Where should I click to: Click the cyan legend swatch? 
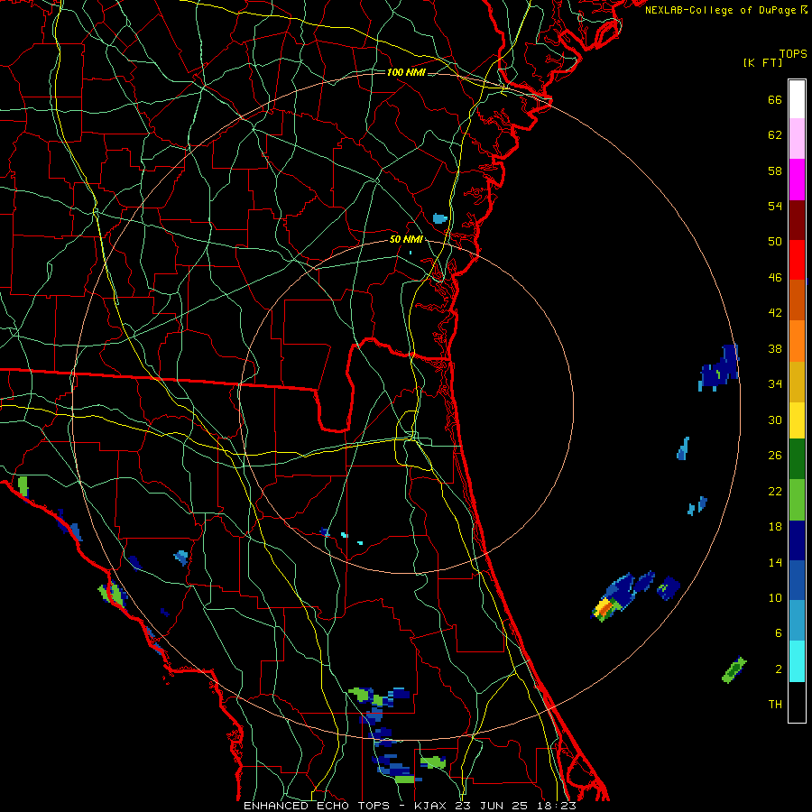click(797, 661)
